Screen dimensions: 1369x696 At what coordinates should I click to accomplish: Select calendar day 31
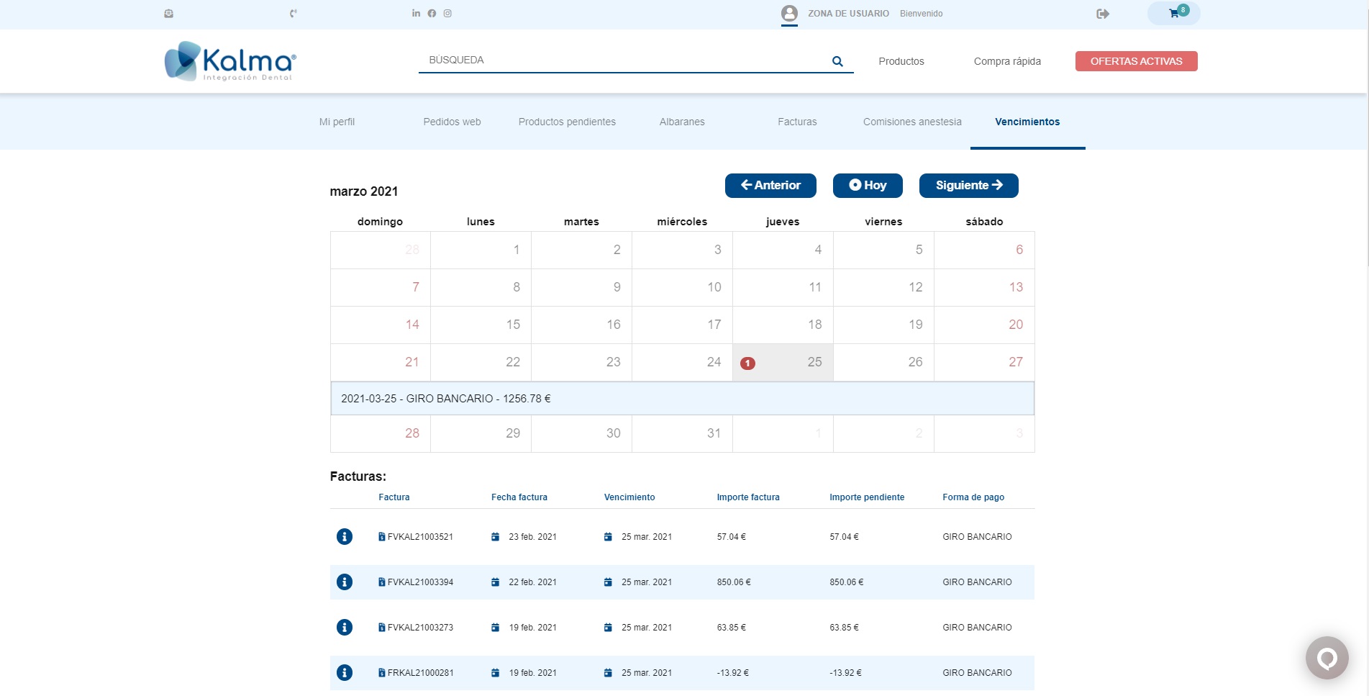(682, 433)
